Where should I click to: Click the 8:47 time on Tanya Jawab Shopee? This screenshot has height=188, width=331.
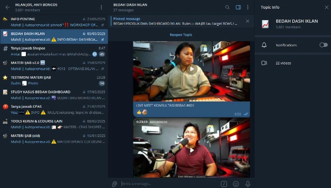[x=102, y=48]
